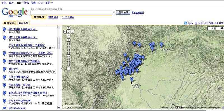Click inside the map search input field

click(71, 13)
